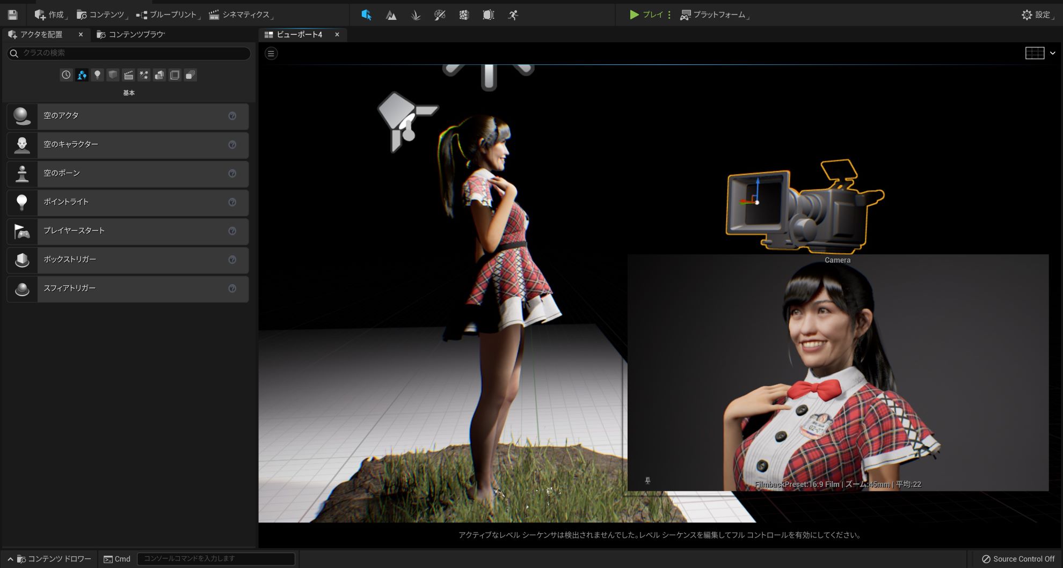The image size is (1063, 568).
Task: Select 空のアクタ list item
Action: tap(128, 116)
